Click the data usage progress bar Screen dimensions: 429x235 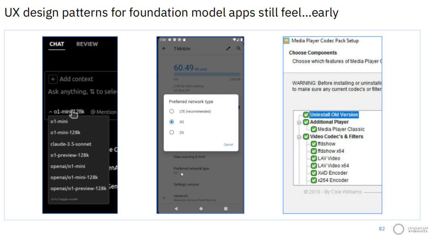point(207,74)
